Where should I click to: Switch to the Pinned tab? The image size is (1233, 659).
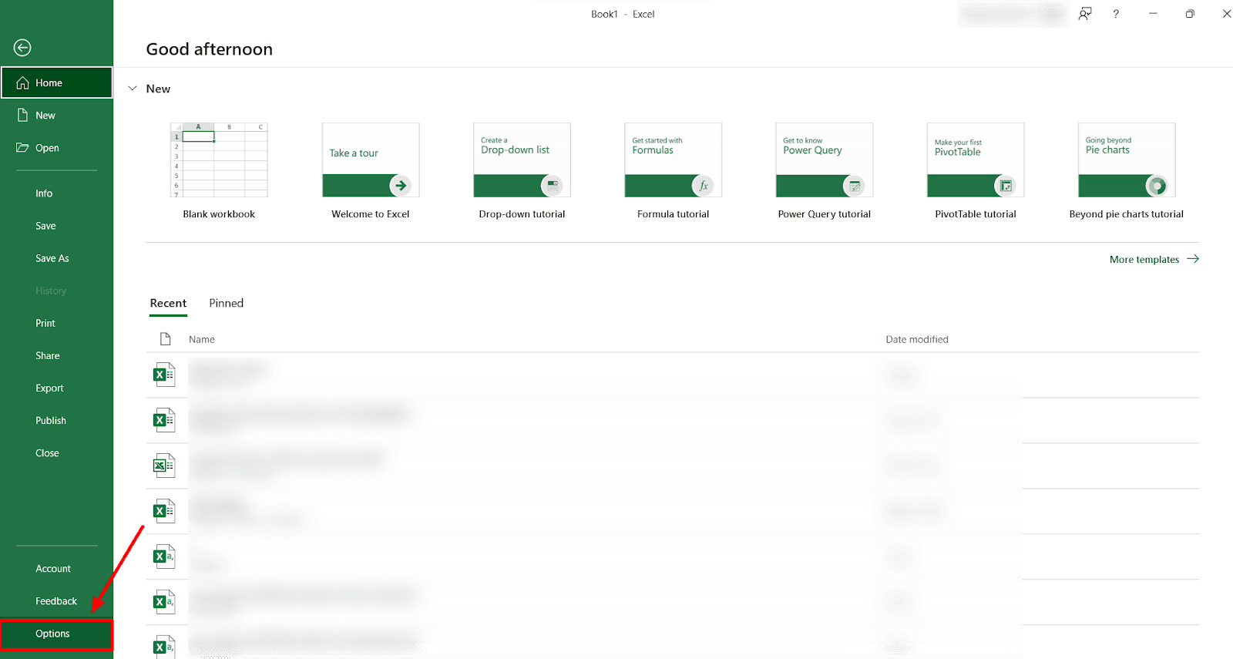pos(226,303)
